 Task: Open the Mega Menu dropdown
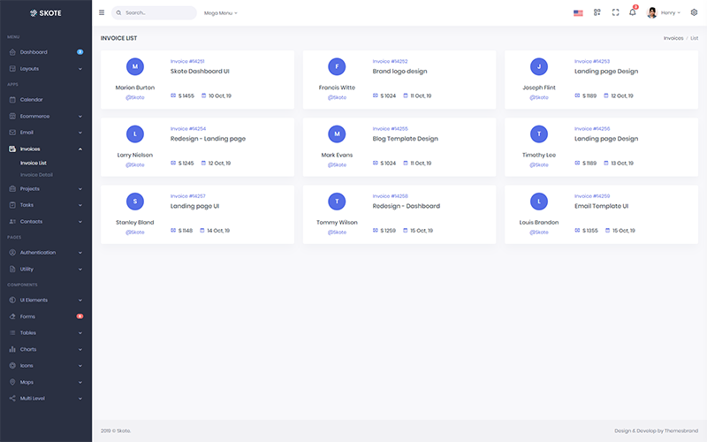[220, 13]
